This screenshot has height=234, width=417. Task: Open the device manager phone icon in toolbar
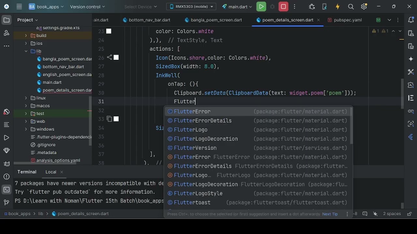tap(324, 6)
